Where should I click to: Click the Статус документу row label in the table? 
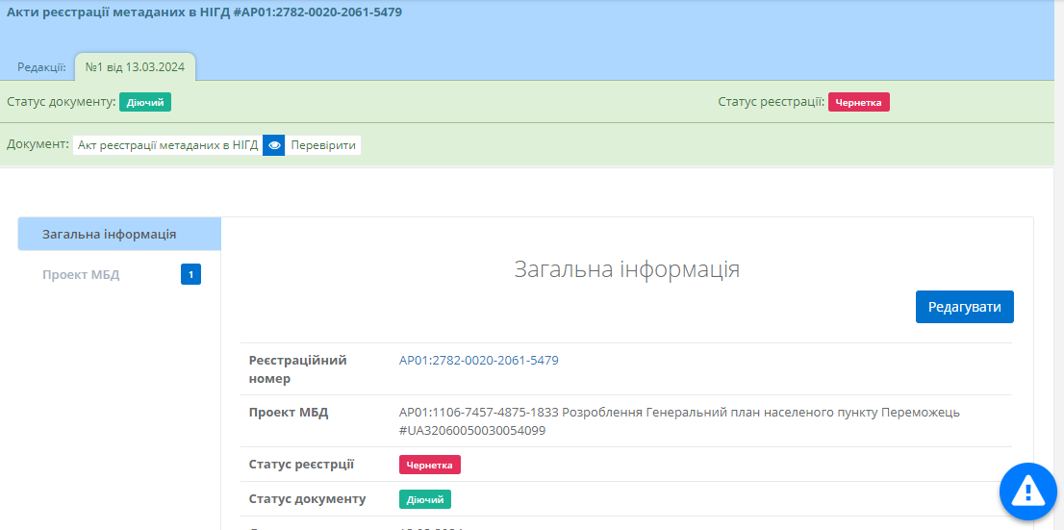307,499
